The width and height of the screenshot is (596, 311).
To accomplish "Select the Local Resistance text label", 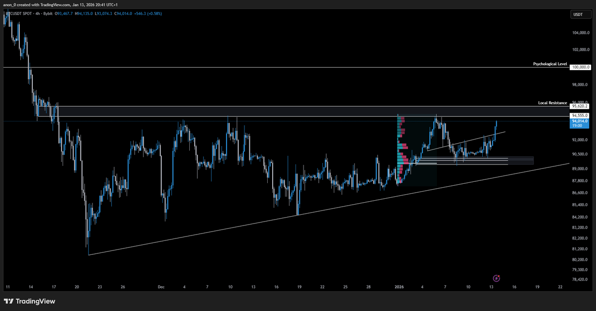I will click(x=552, y=103).
